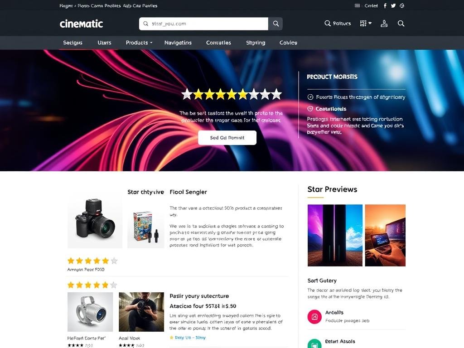Click the pink Ardellis circle icon
This screenshot has width=464, height=348.
(314, 317)
